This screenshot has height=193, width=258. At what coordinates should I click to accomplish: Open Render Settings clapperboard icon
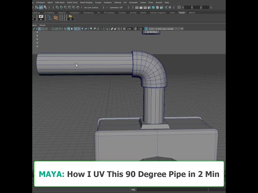point(149,7)
